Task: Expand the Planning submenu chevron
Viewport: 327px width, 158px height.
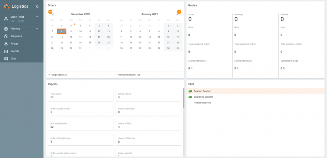Action: click(37, 29)
